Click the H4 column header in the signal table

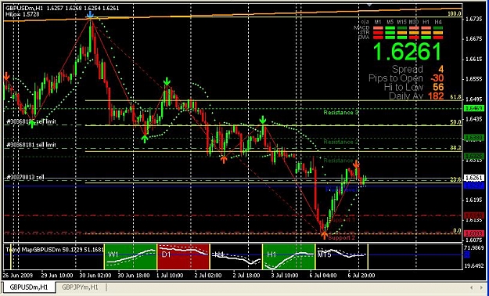click(x=438, y=22)
